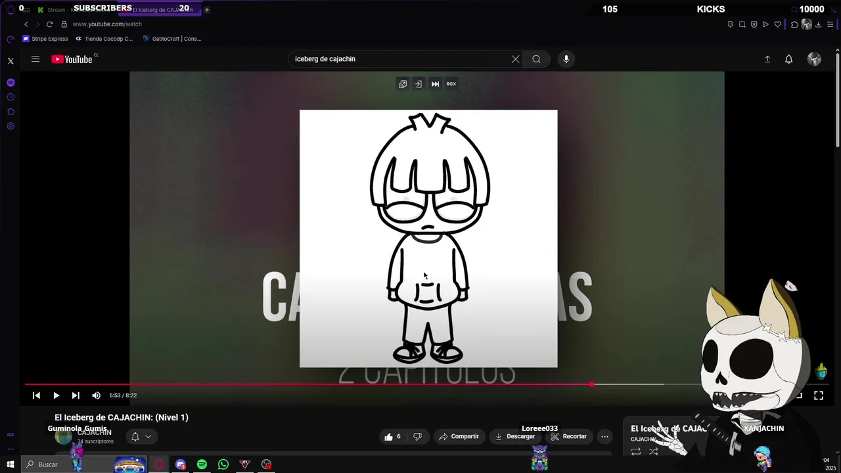Click the 5:53 / 8:22 time display
The height and width of the screenshot is (473, 841).
coord(123,395)
